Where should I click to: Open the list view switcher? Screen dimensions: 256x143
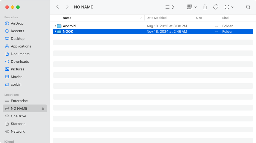pyautogui.click(x=169, y=7)
